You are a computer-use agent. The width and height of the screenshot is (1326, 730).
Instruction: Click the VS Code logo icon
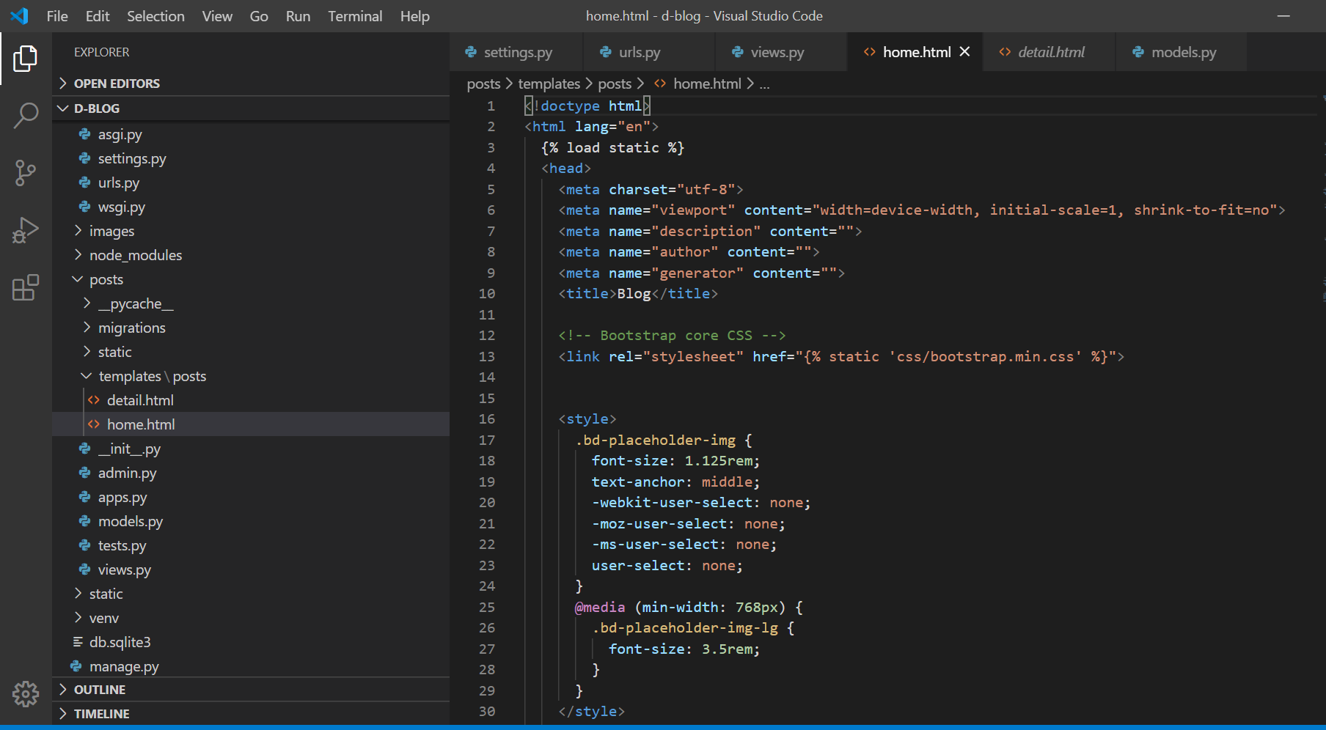(20, 15)
